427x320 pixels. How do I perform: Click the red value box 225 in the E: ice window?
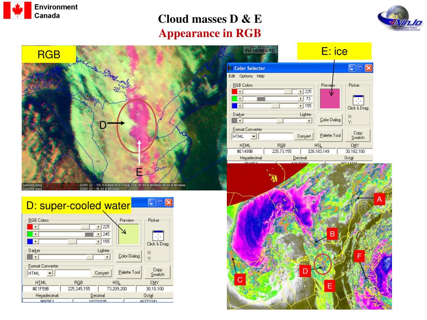pos(308,92)
